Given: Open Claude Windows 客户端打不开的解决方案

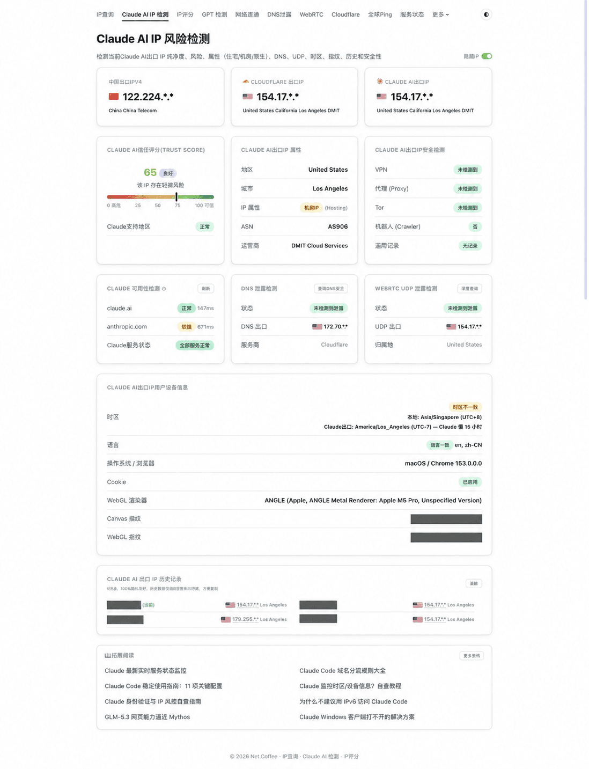Looking at the screenshot, I should point(357,717).
